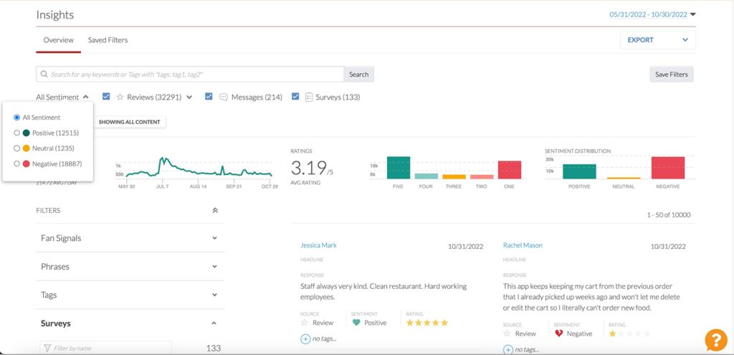Click the clipboard icon beside Surveys
Screen dimensions: 734x355
[308, 97]
